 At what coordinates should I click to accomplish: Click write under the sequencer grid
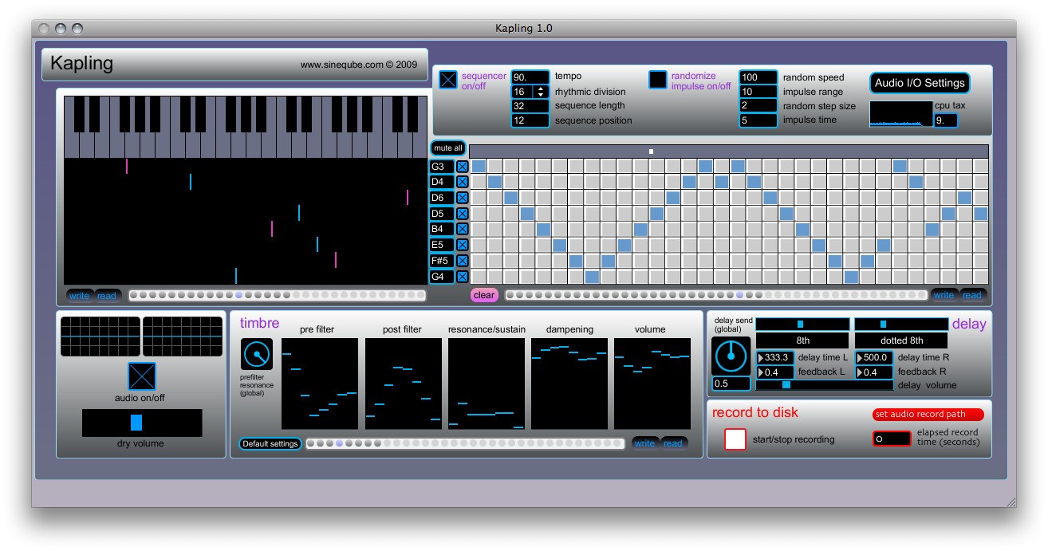pyautogui.click(x=944, y=295)
